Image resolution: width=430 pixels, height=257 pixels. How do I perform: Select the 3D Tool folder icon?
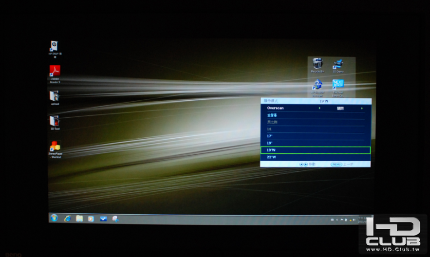pyautogui.click(x=55, y=123)
